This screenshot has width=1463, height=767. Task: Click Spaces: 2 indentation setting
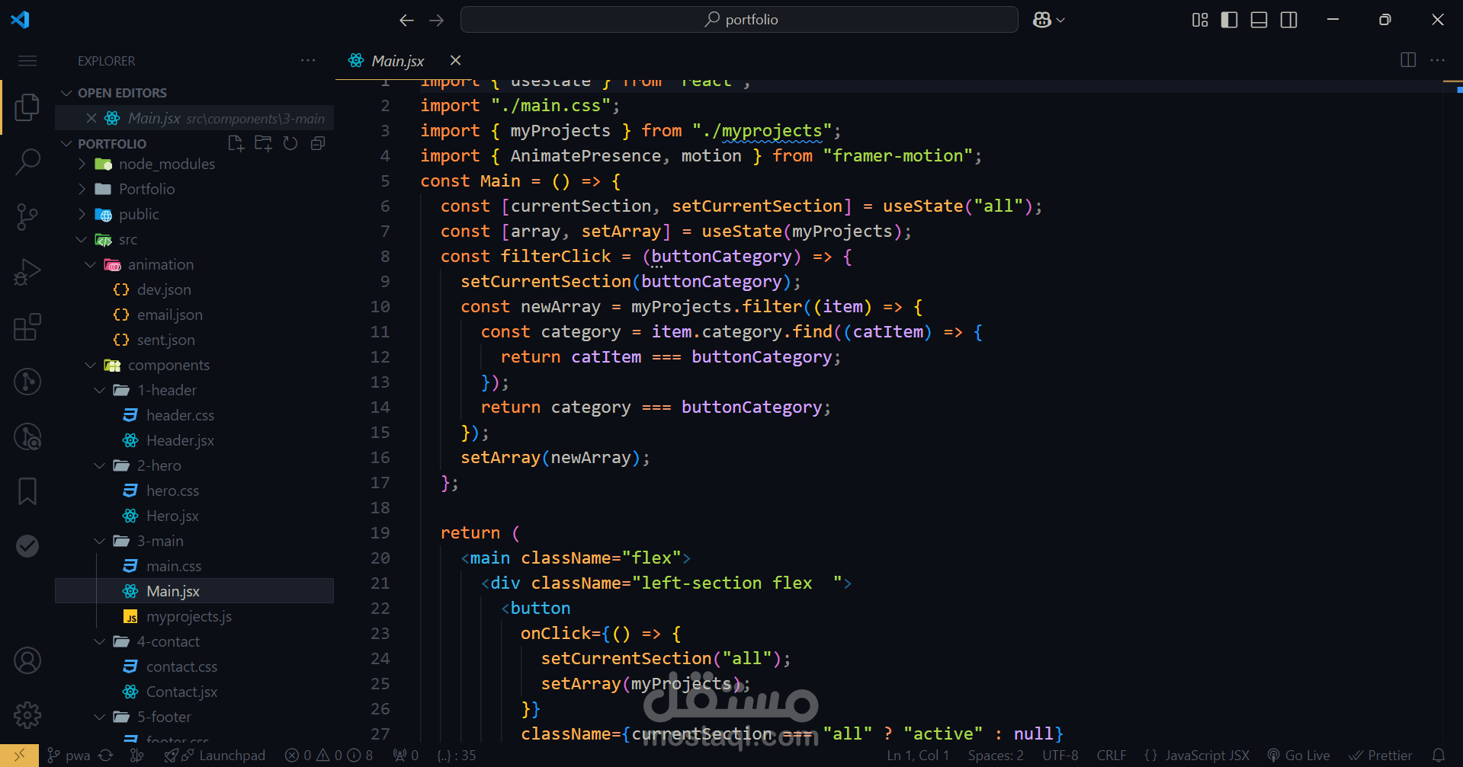pyautogui.click(x=996, y=756)
